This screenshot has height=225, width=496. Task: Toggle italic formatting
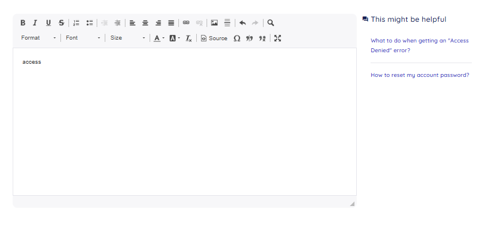tap(35, 23)
